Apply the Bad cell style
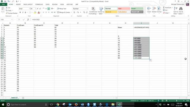Viewport: 190px width, 107px height. pyautogui.click(x=124, y=9)
